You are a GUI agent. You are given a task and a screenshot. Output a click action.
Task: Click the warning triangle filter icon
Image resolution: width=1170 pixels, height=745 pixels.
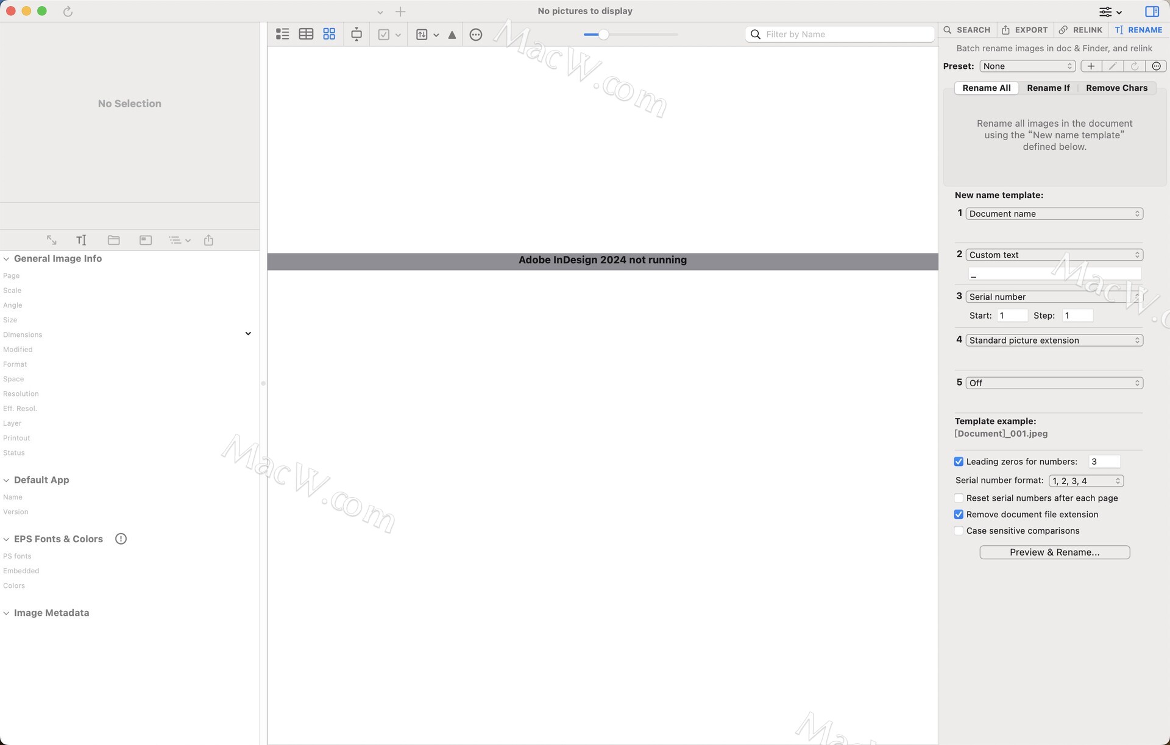pos(452,35)
